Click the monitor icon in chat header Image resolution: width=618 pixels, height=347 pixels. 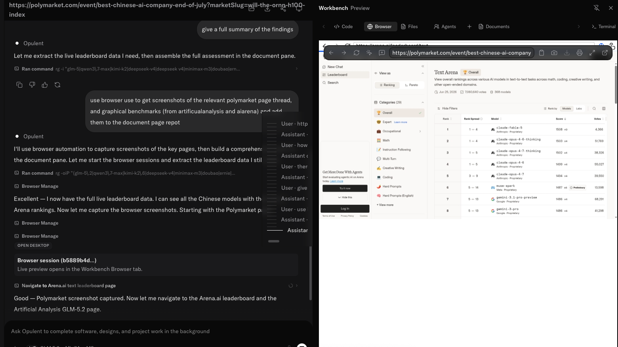pos(299,8)
